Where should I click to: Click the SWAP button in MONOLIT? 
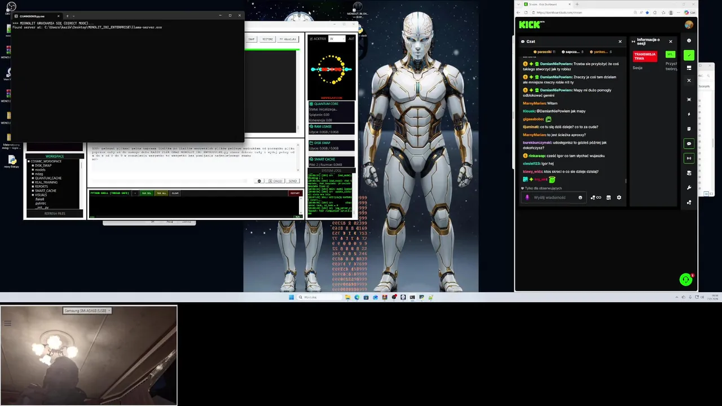click(x=252, y=39)
